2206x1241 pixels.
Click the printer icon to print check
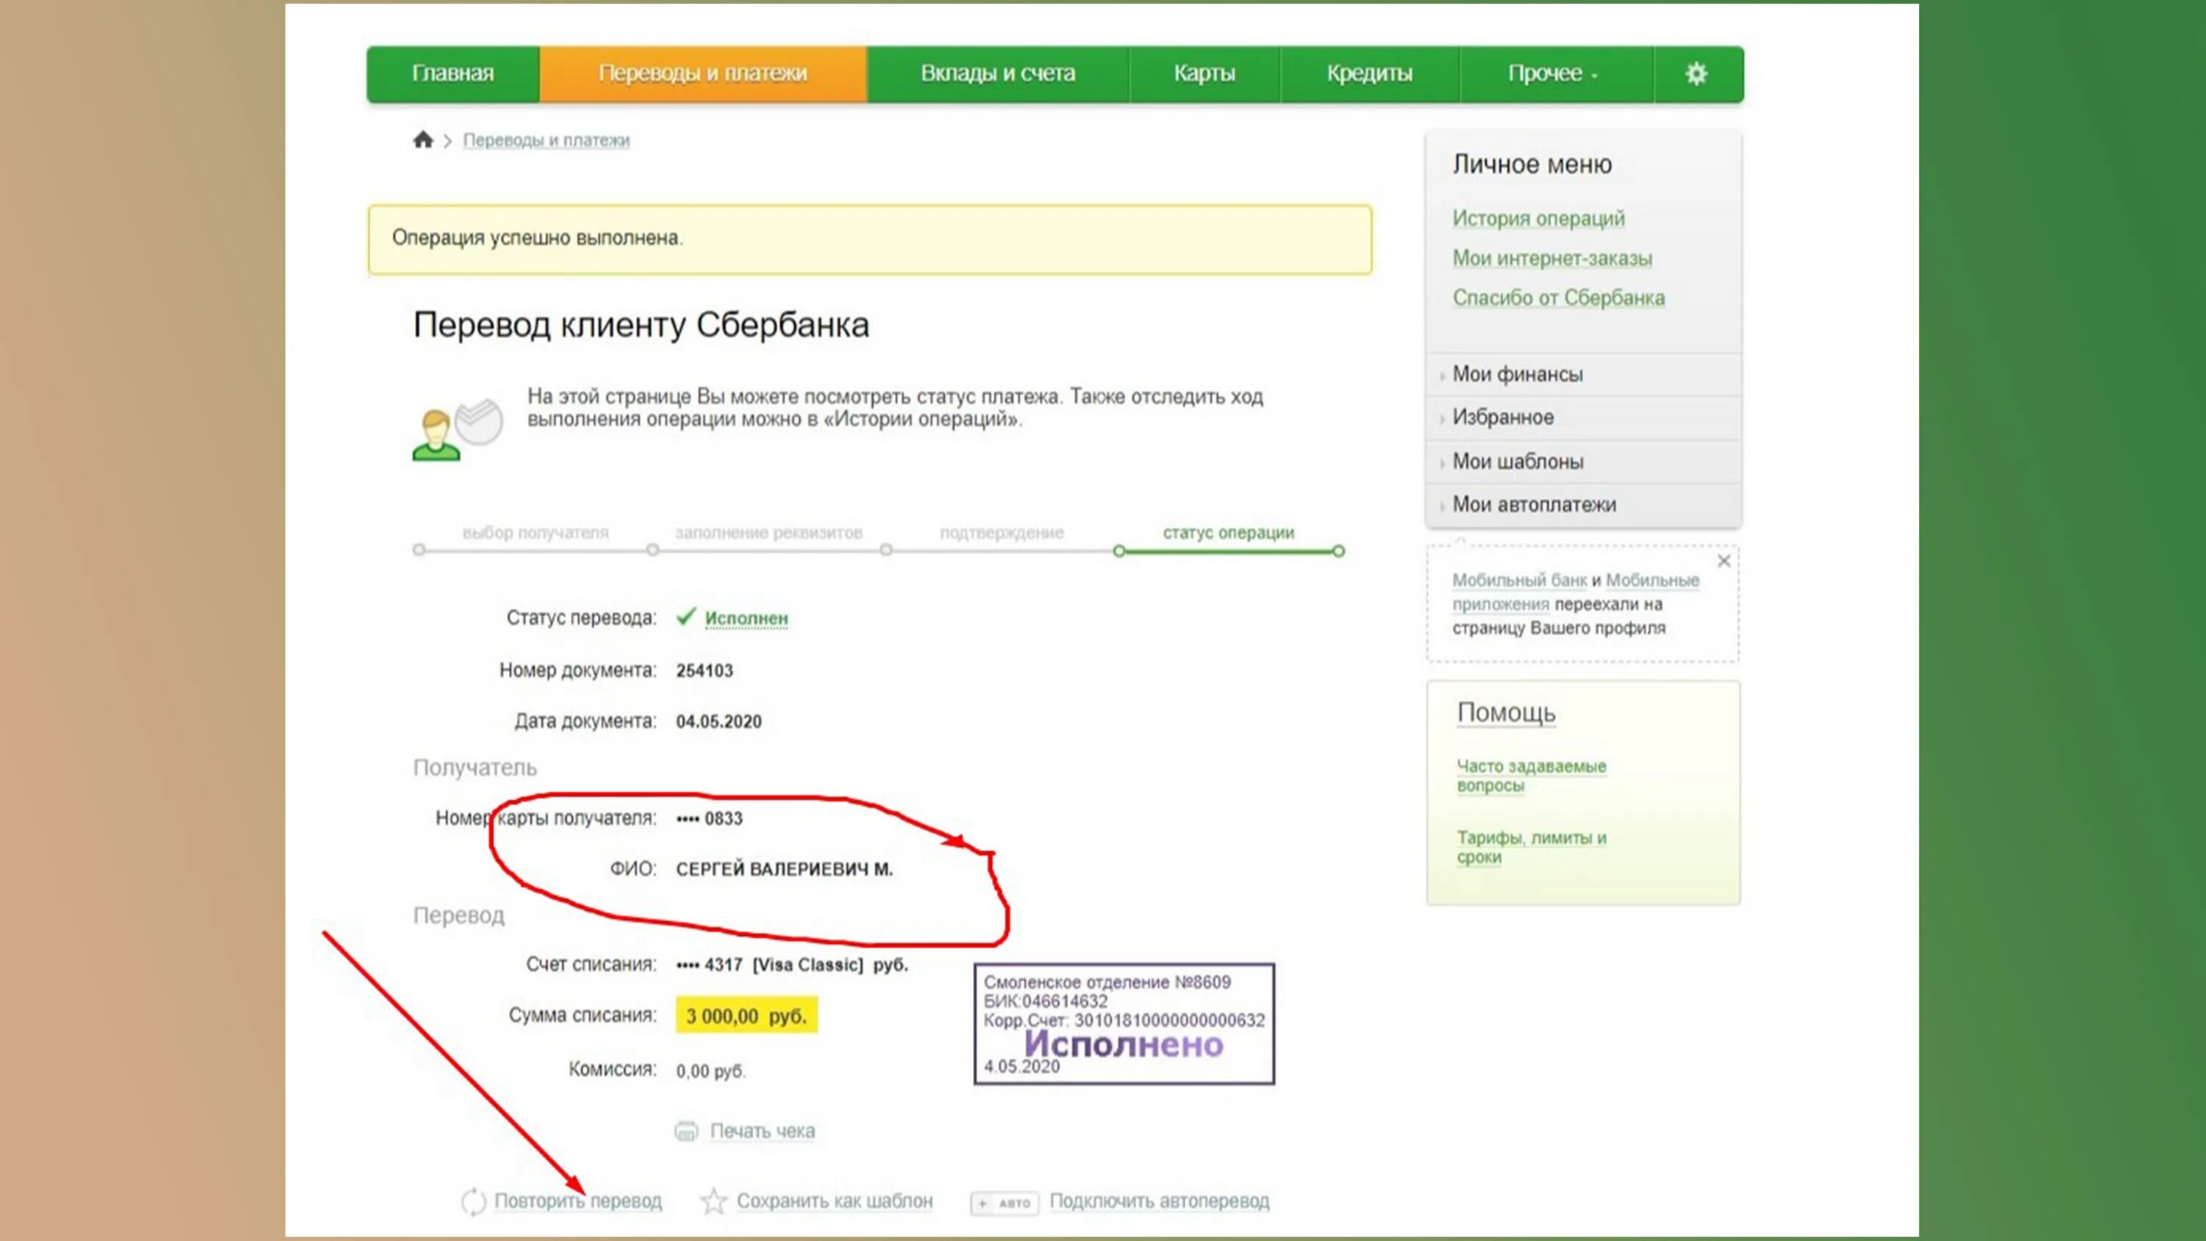pos(685,1129)
